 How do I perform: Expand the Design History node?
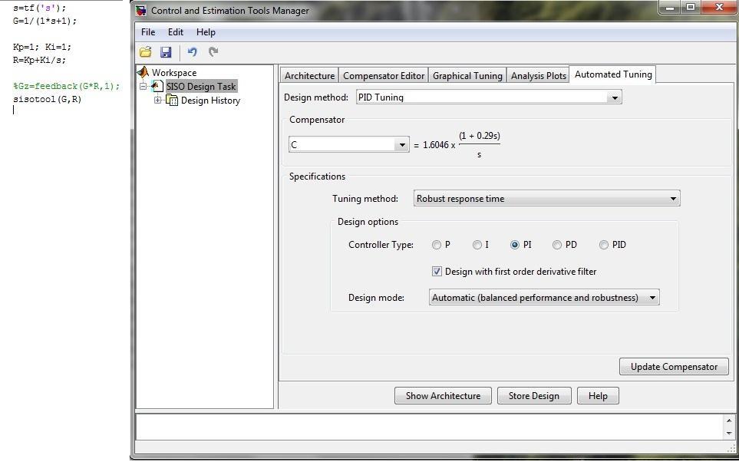[x=158, y=101]
